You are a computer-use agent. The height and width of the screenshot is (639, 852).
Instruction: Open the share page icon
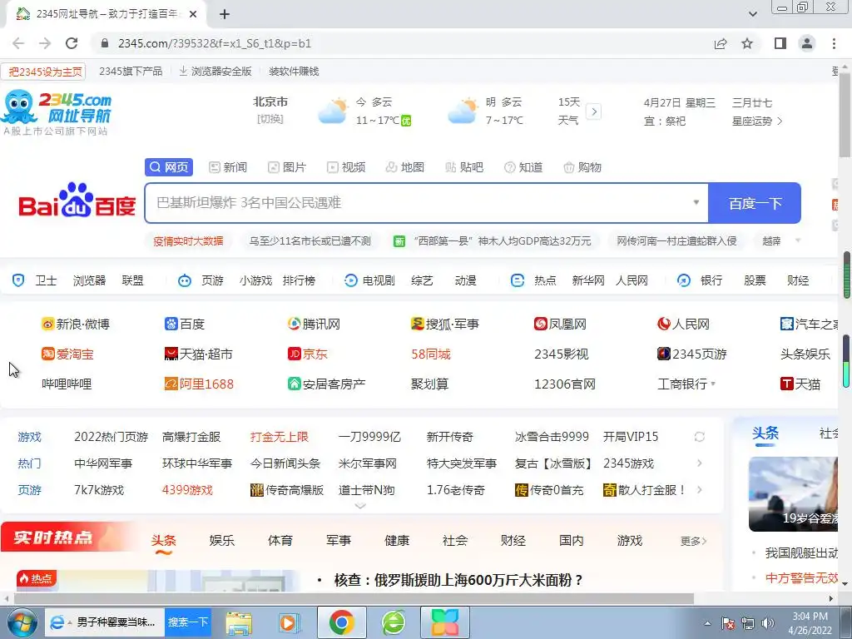pyautogui.click(x=721, y=43)
